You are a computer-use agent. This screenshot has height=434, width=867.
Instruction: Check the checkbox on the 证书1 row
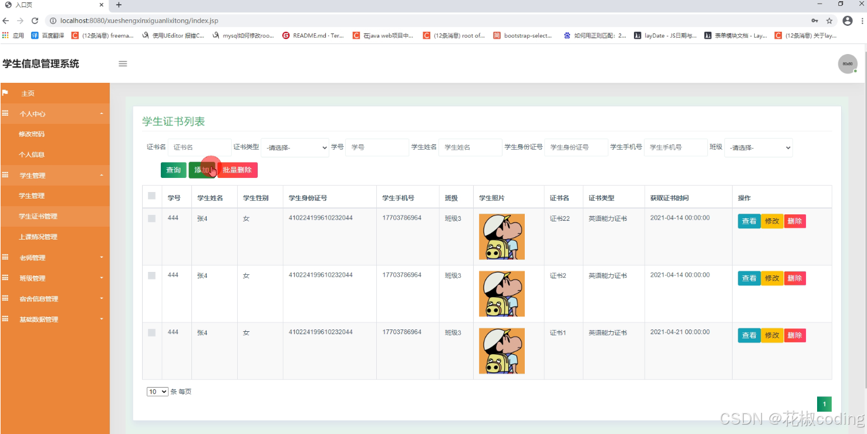151,332
